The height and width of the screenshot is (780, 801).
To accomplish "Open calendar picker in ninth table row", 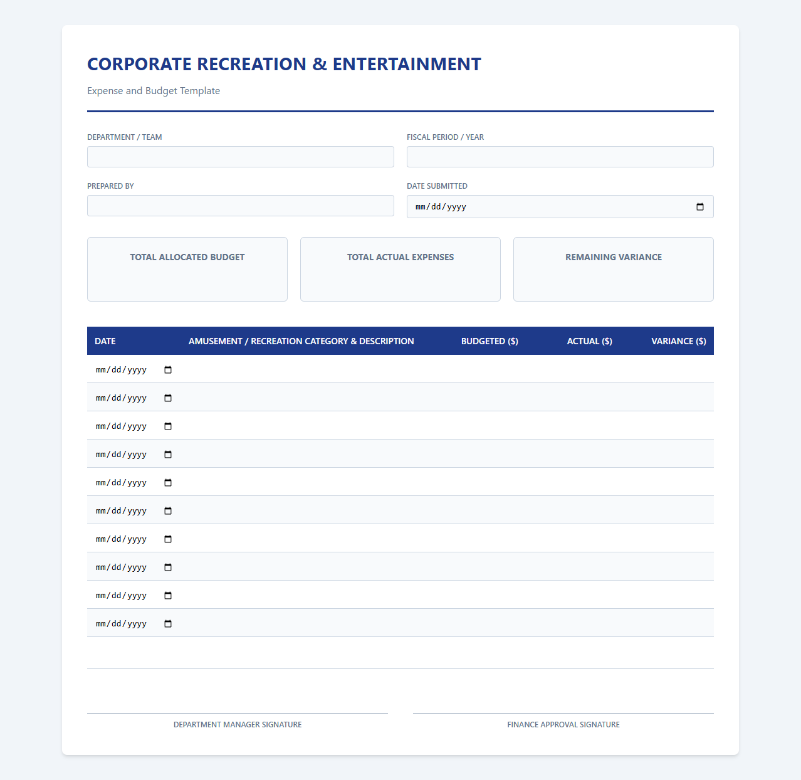I will pyautogui.click(x=168, y=596).
